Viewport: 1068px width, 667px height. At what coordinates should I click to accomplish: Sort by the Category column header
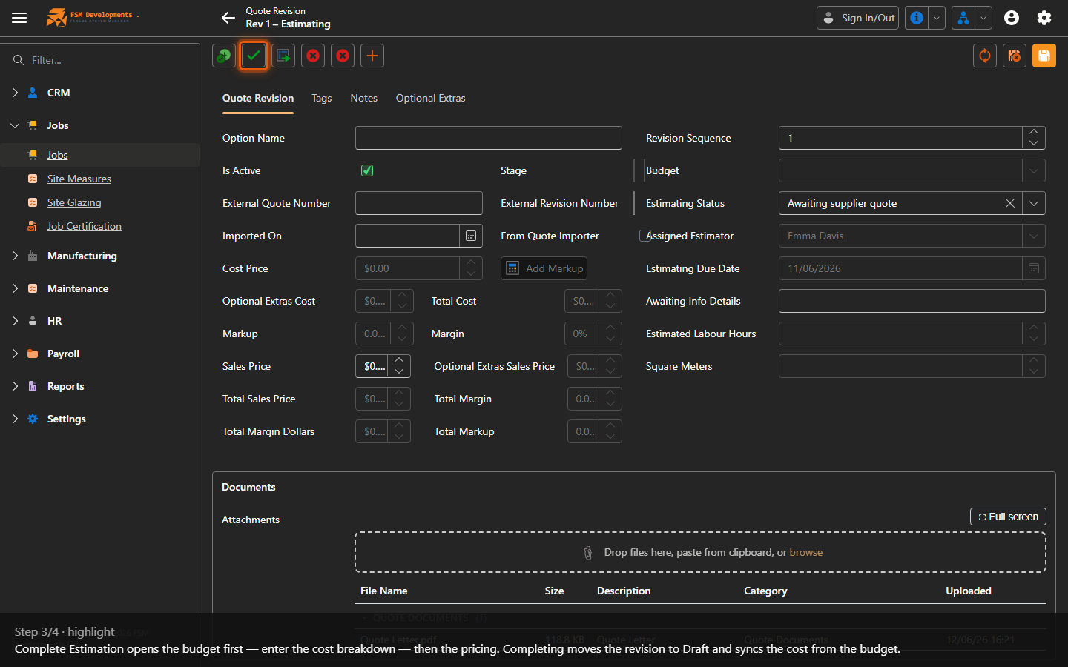(x=766, y=591)
